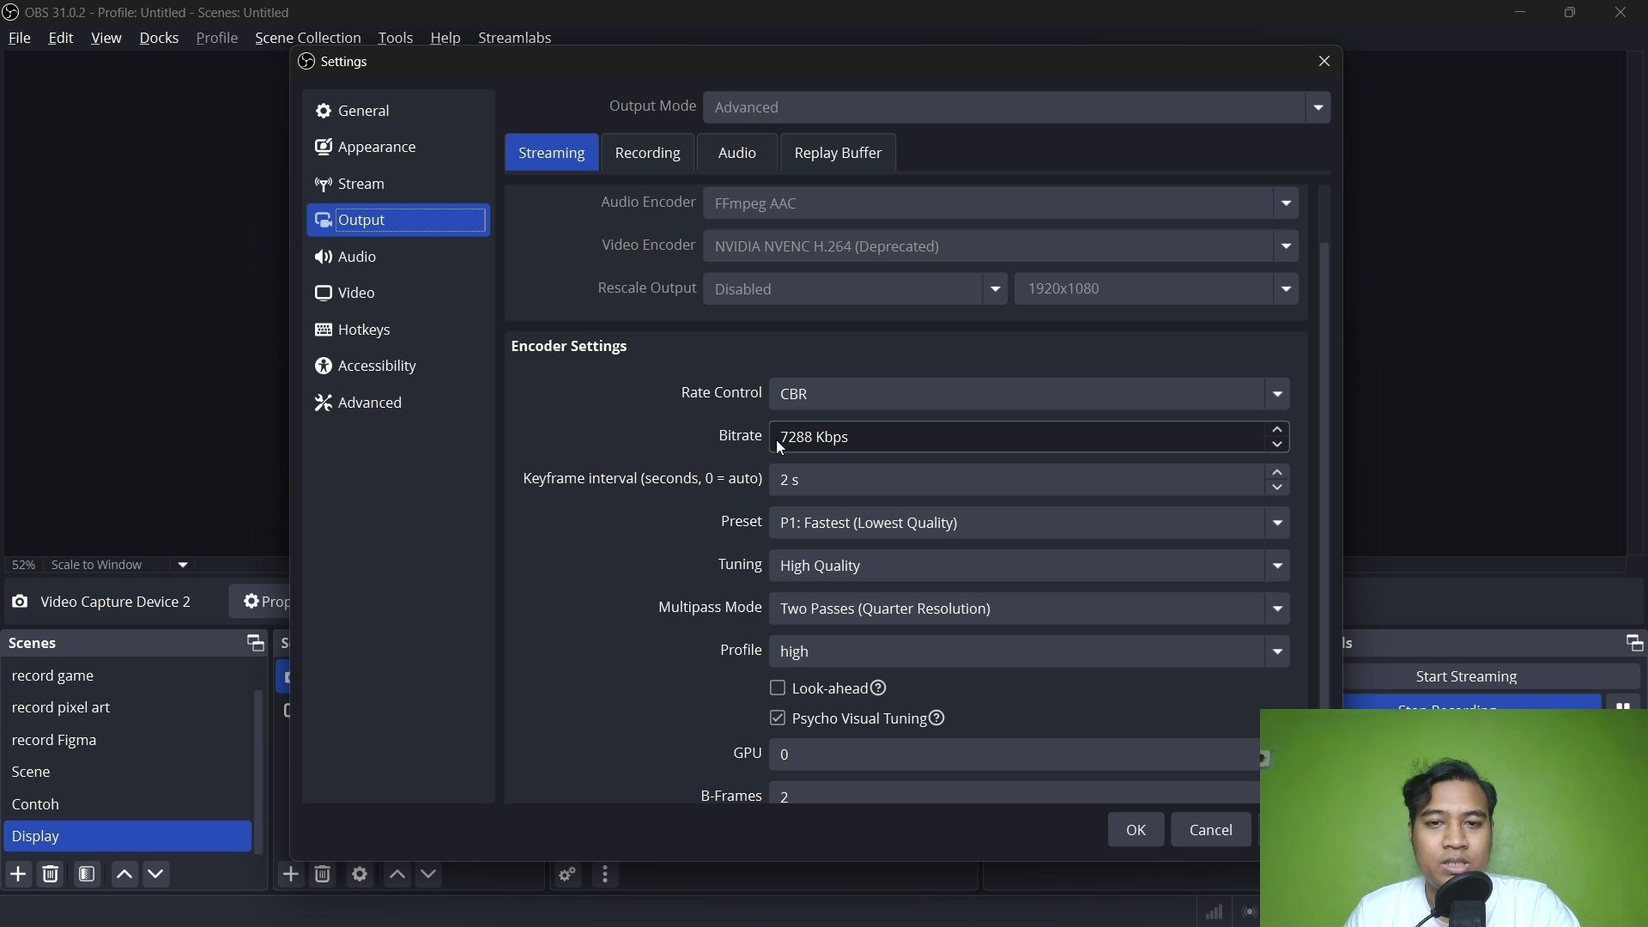Open the File menu
Image resolution: width=1648 pixels, height=927 pixels.
tap(19, 39)
